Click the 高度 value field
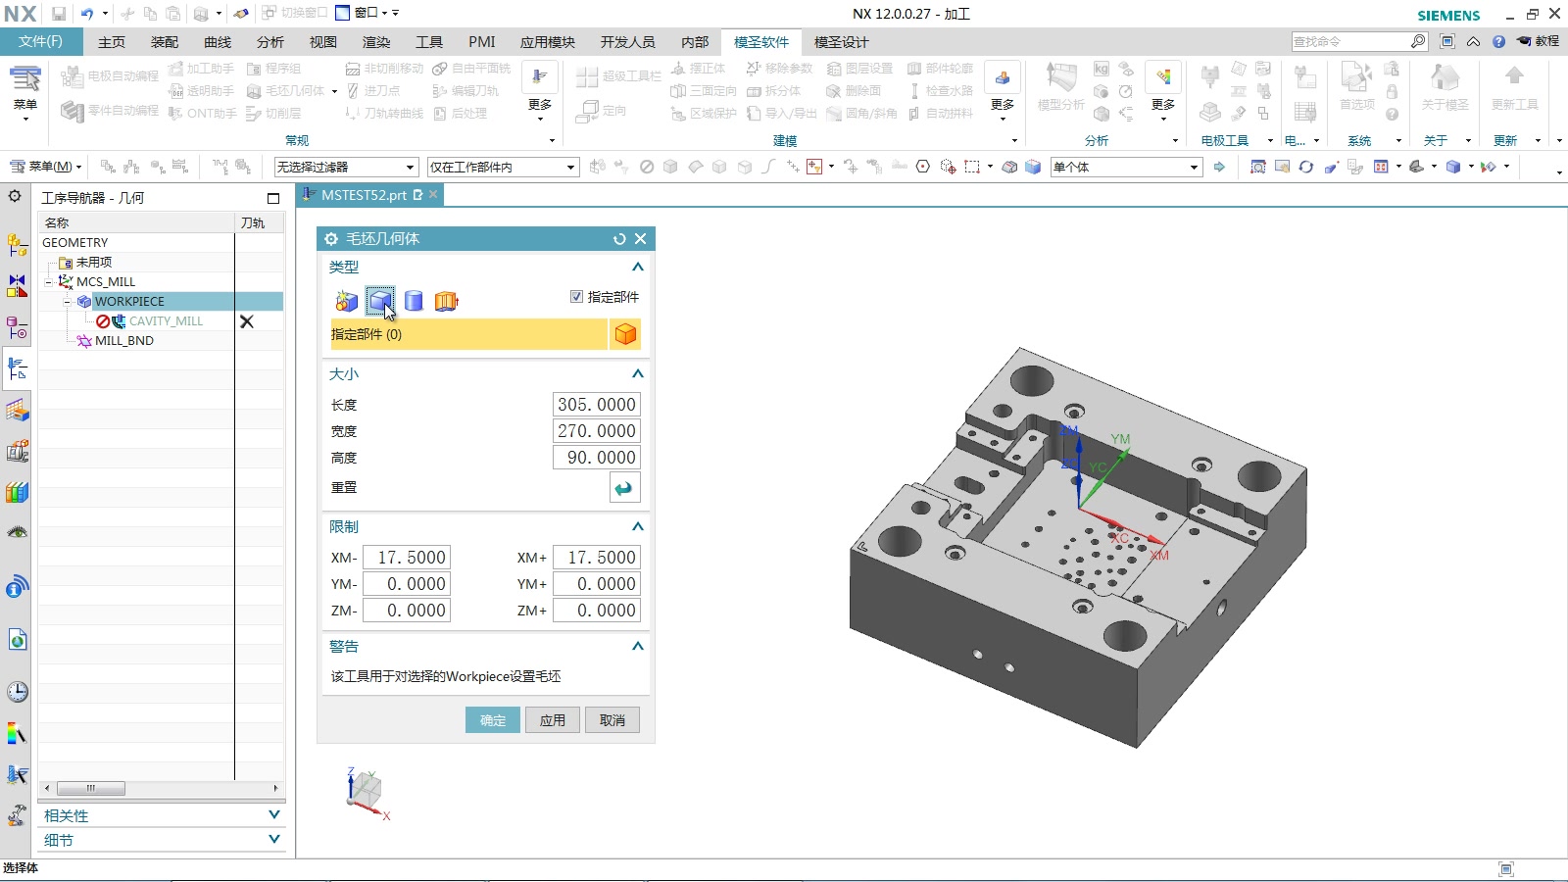This screenshot has height=882, width=1568. (597, 458)
